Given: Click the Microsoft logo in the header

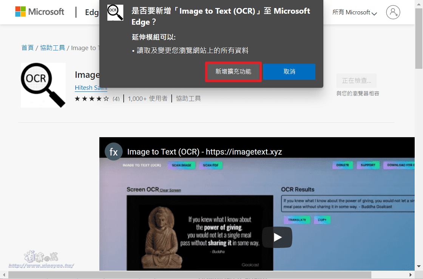Looking at the screenshot, I should 39,12.
